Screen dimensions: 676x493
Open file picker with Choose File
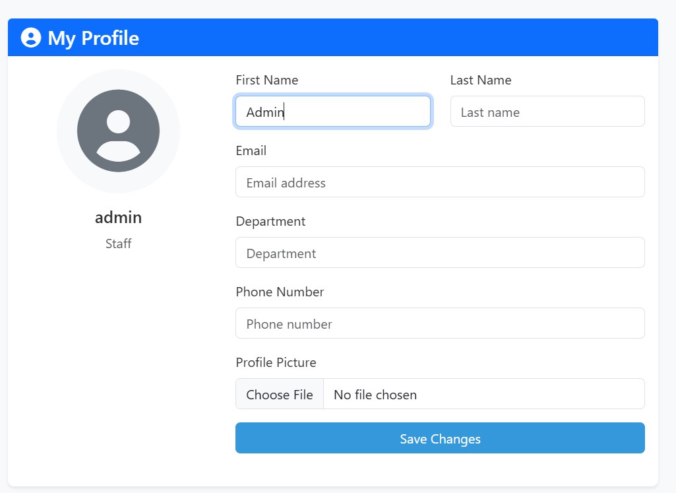coord(280,394)
